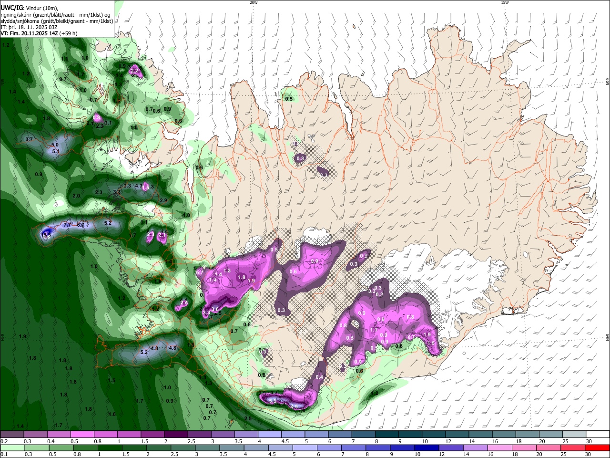Click upper legend swatch between 2.5 and 3
This screenshot has height=458, width=610.
199,435
